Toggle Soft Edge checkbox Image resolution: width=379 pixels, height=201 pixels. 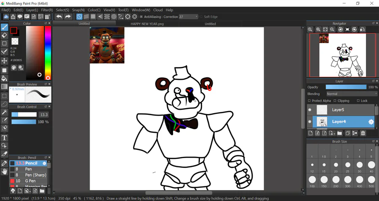[x=201, y=17]
